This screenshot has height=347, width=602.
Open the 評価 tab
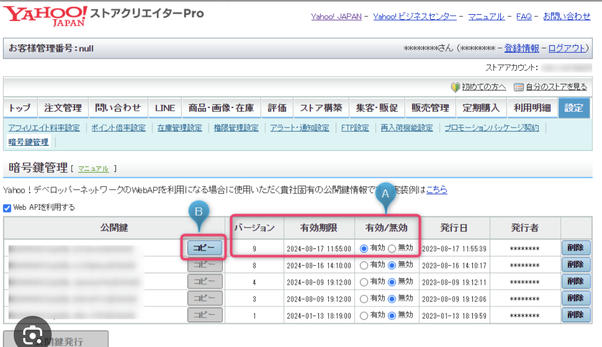click(x=277, y=108)
